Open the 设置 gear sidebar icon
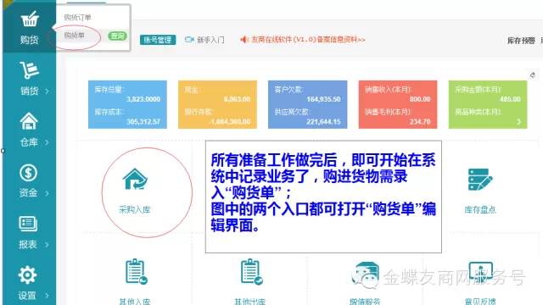Screen dimensions: 543x305 pos(27,275)
